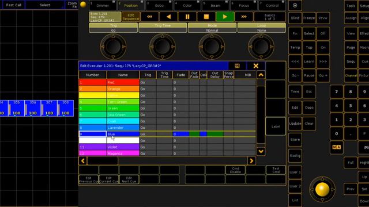Click the Go + key

tap(323, 75)
